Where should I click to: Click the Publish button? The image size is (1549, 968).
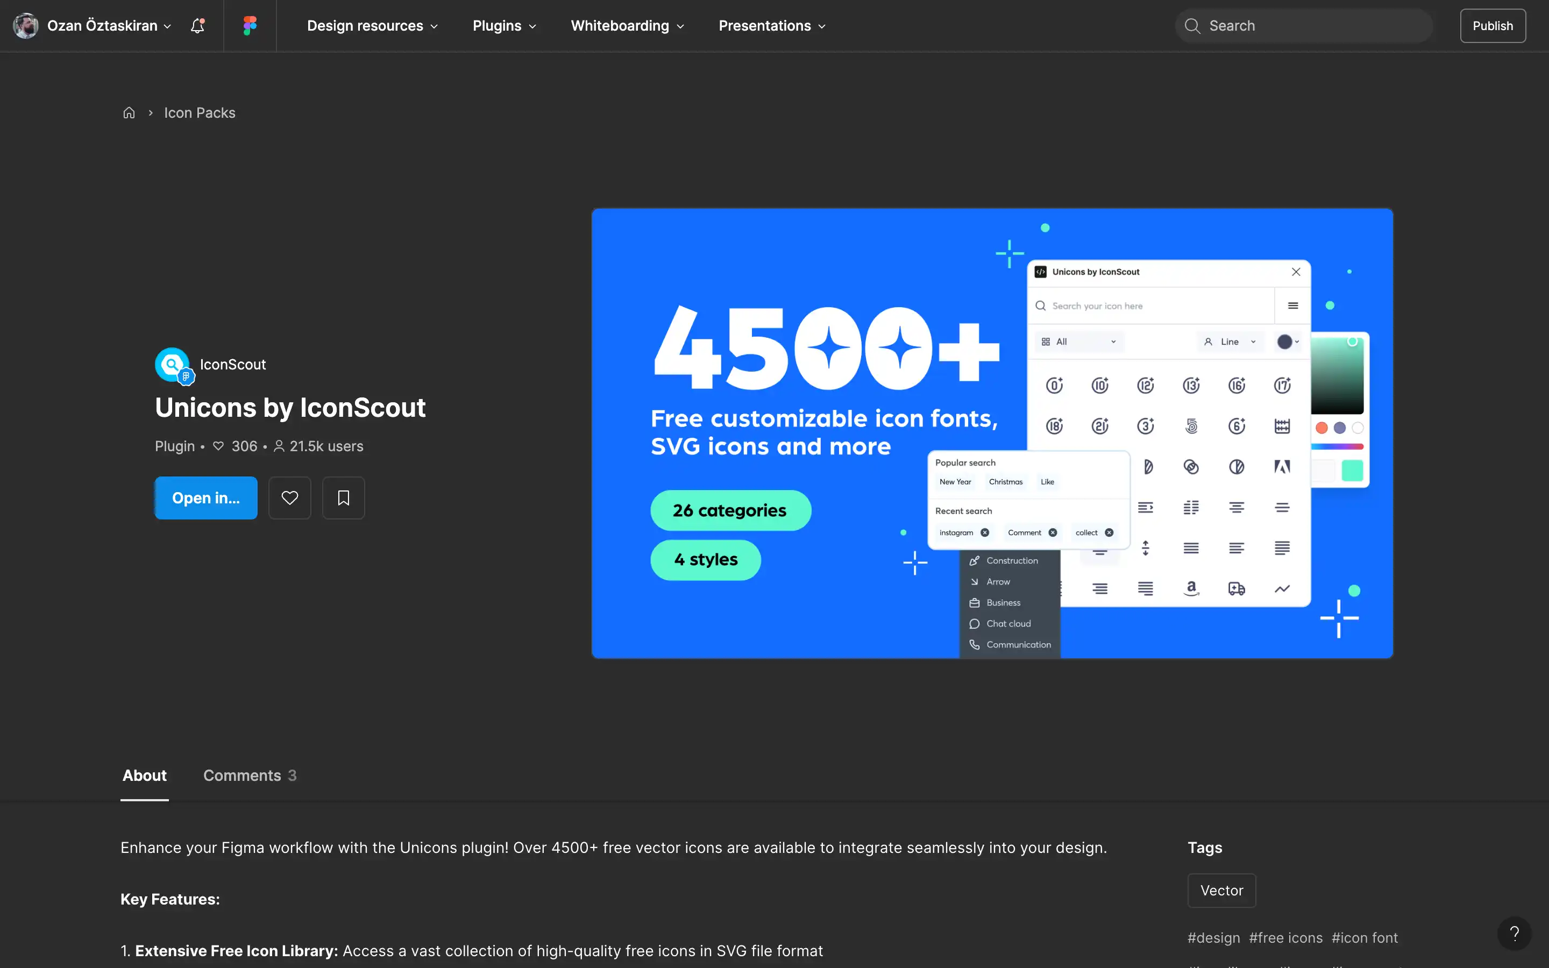pyautogui.click(x=1493, y=26)
